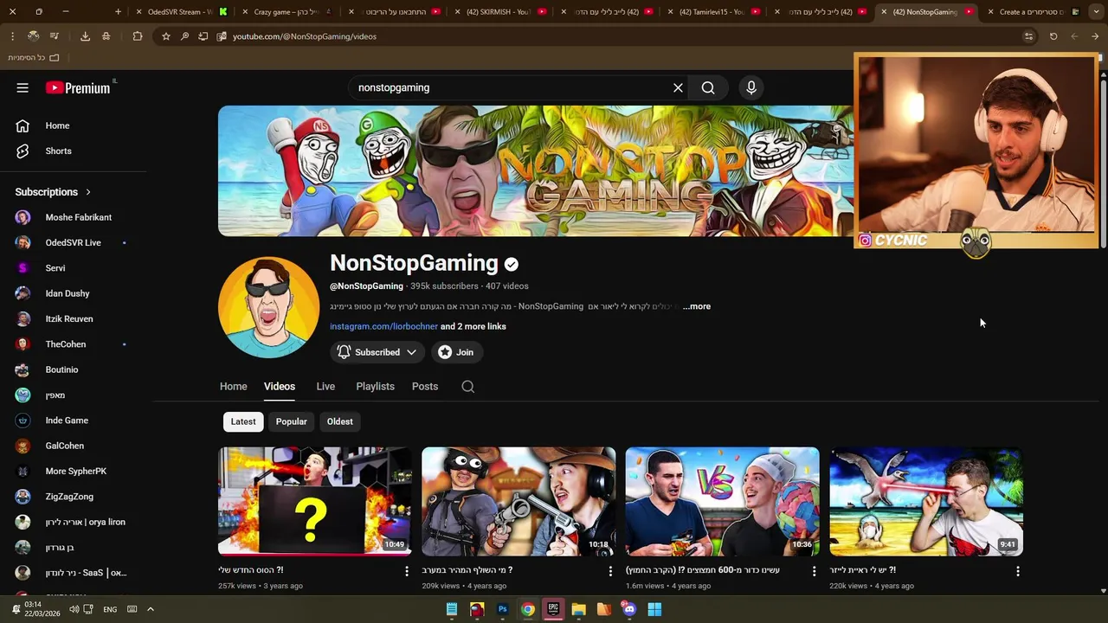Click the ENG language indicator

(110, 609)
